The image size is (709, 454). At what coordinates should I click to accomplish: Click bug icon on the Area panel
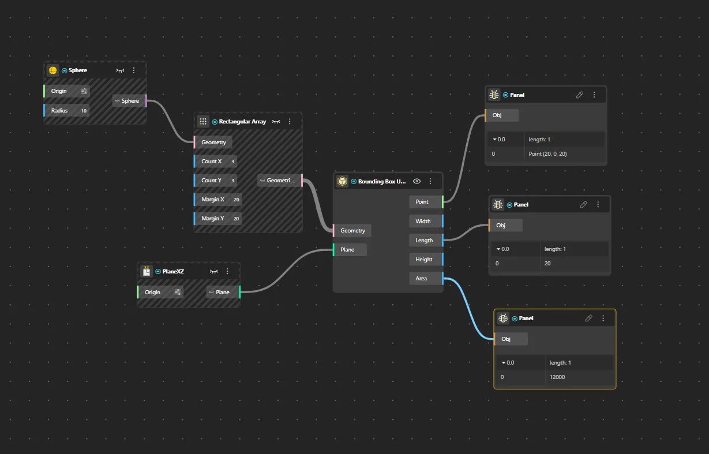[503, 318]
